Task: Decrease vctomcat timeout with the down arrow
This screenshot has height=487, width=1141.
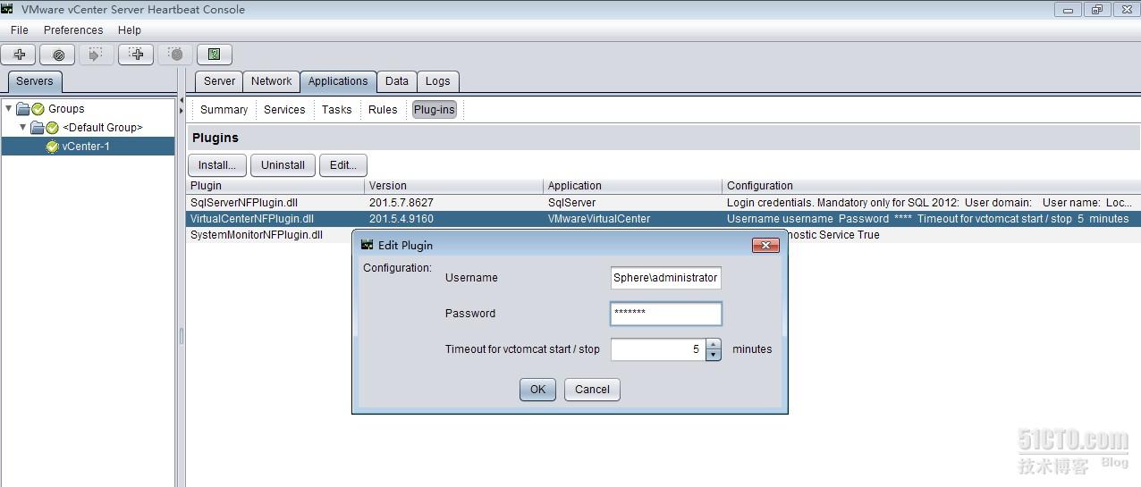Action: tap(713, 355)
